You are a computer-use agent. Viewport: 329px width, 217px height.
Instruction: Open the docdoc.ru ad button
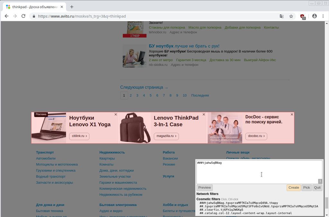(256, 136)
